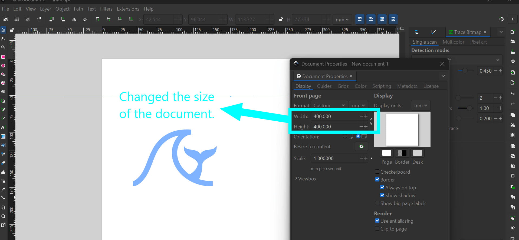
Task: Open the Display units mm dropdown
Action: click(421, 105)
